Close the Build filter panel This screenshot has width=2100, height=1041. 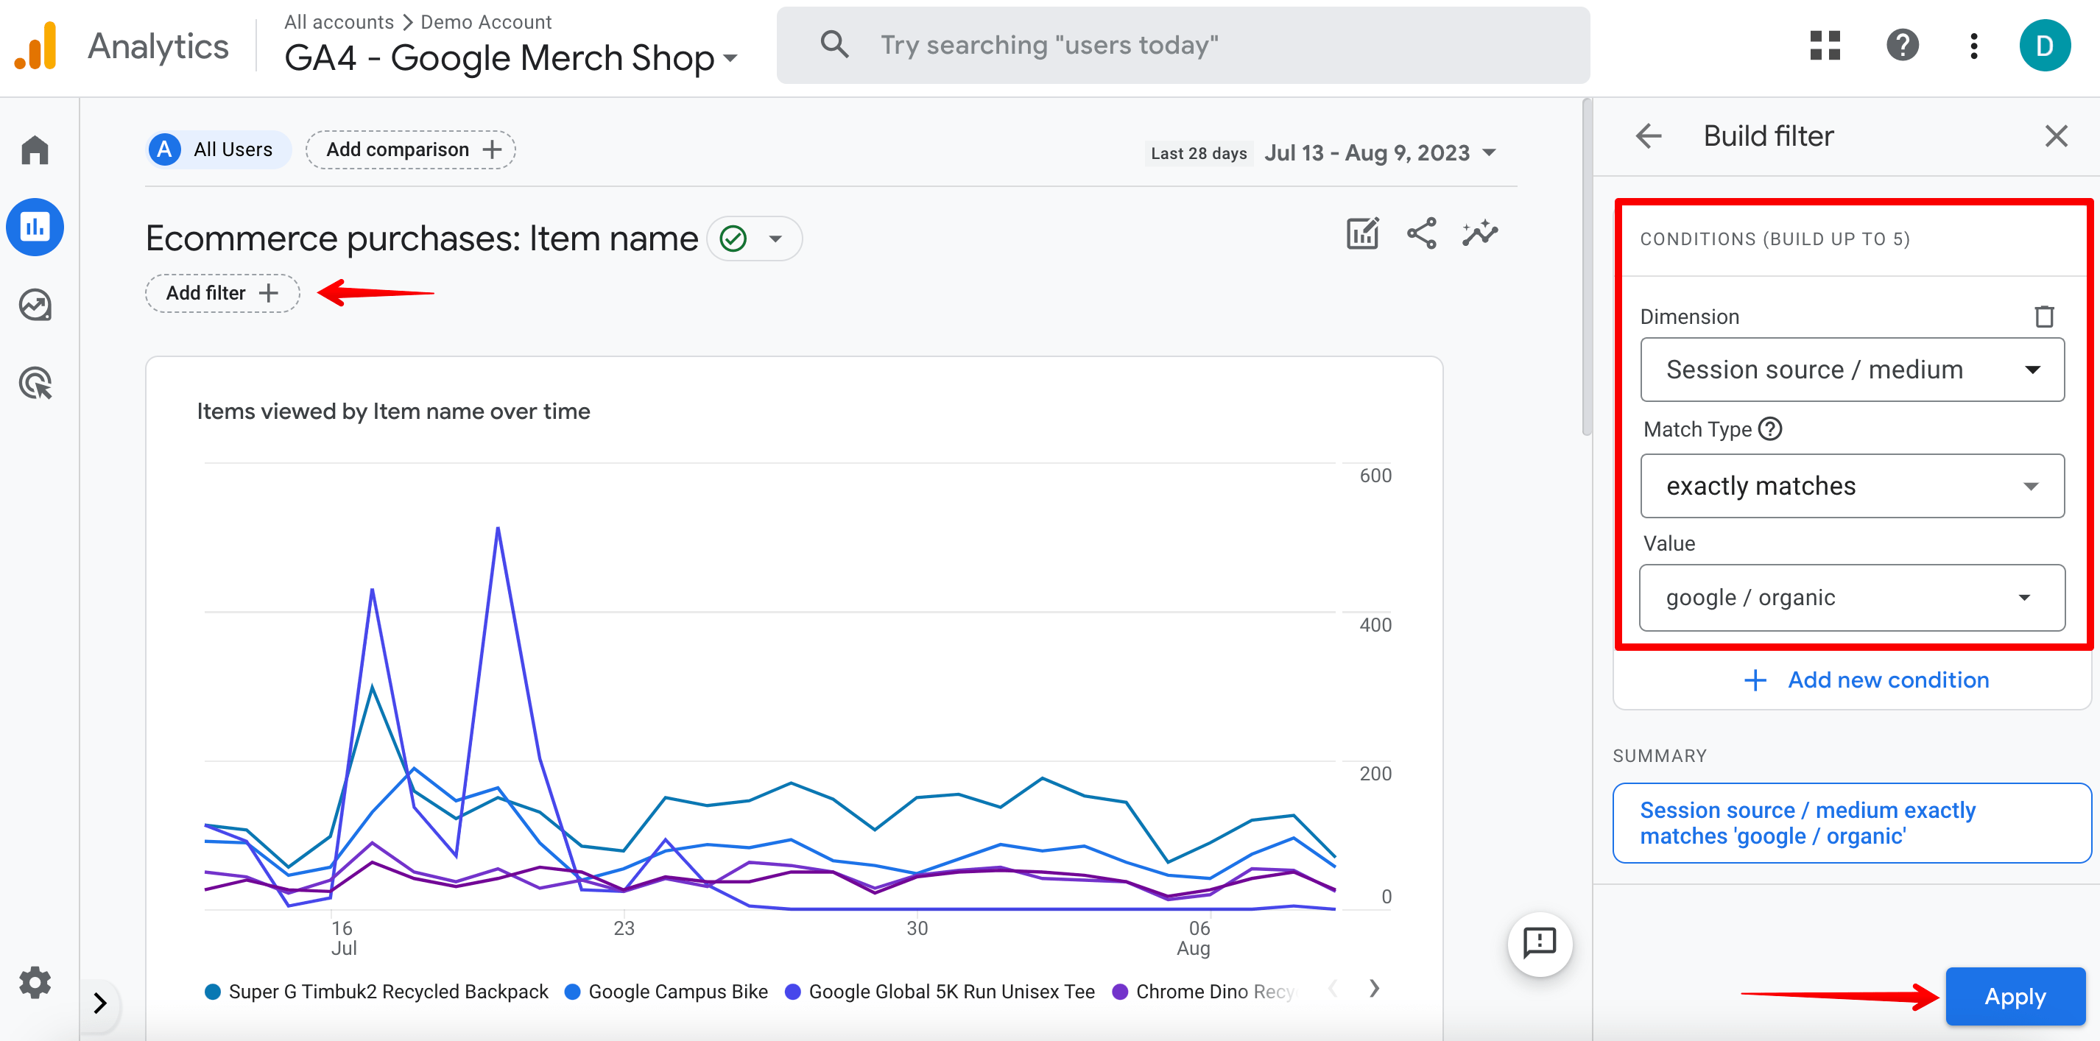2057,135
